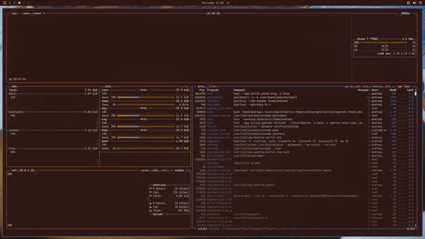Click the net box label
Image resolution: width=425 pixels, height=239 pixels.
[x=14, y=171]
